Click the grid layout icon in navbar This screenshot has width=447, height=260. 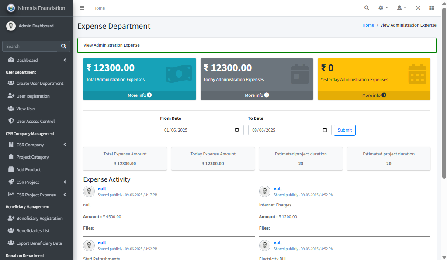point(432,8)
